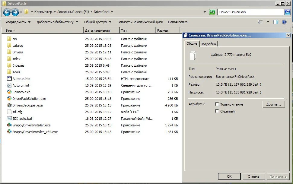The height and width of the screenshot is (184, 293).
Task: Open the address bar history dropdown arrow
Action: point(205,12)
